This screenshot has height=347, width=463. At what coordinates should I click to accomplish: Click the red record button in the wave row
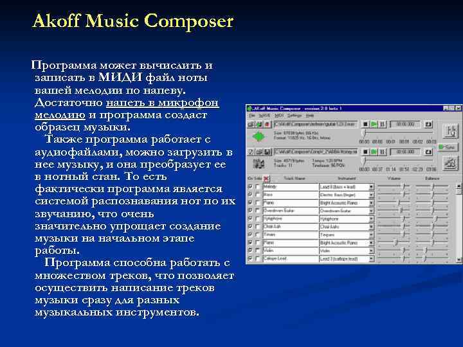click(x=268, y=124)
